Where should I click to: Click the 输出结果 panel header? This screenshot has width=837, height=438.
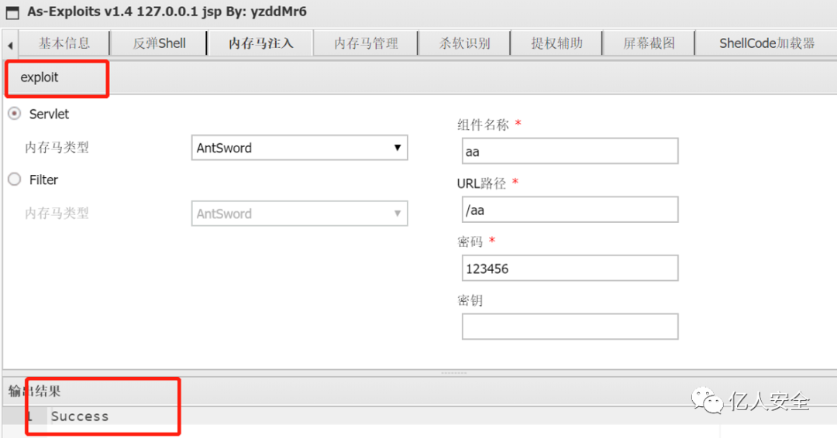point(419,391)
